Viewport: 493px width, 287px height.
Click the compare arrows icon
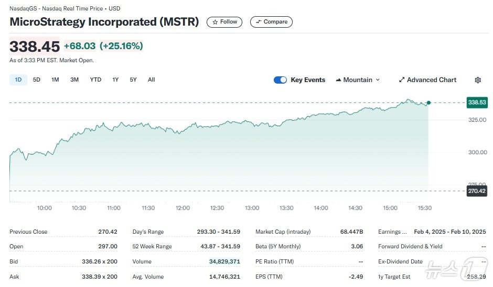[x=259, y=22]
